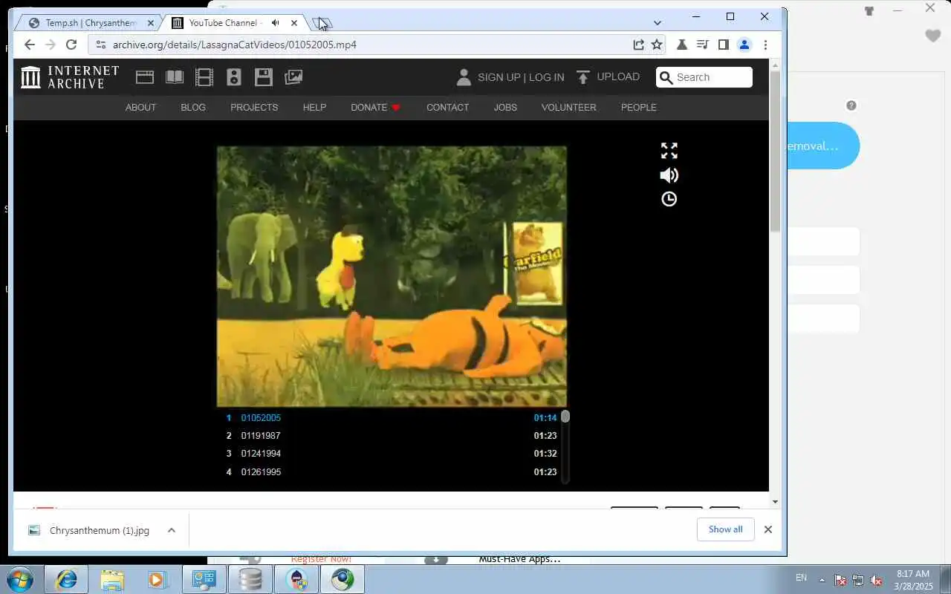Switch to the Temp.sh Chrysanthemum tab
Viewport: 951px width, 594px height.
click(89, 23)
